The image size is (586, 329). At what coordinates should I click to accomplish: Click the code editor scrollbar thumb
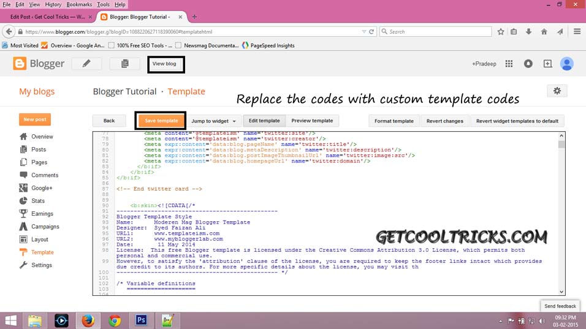click(561, 145)
